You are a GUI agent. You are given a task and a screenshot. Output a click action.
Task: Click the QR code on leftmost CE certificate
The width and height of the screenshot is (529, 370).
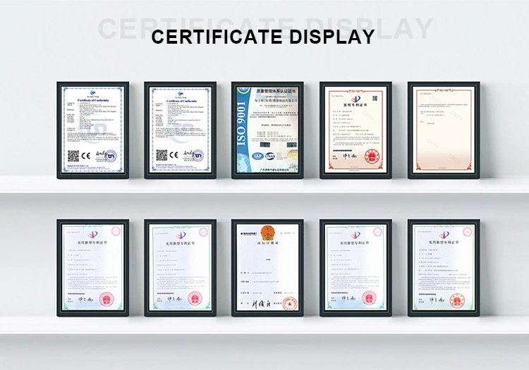(x=73, y=155)
